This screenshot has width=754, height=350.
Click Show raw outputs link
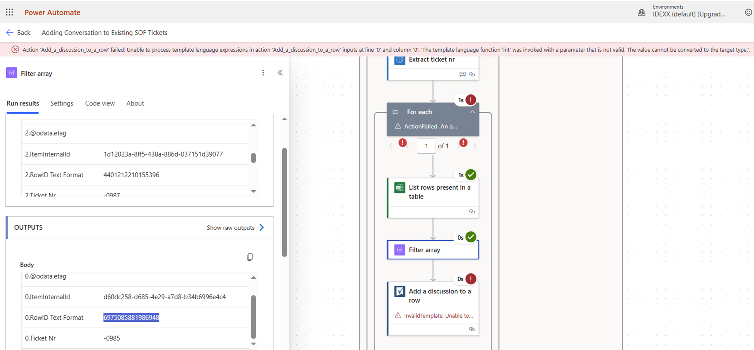(x=230, y=228)
